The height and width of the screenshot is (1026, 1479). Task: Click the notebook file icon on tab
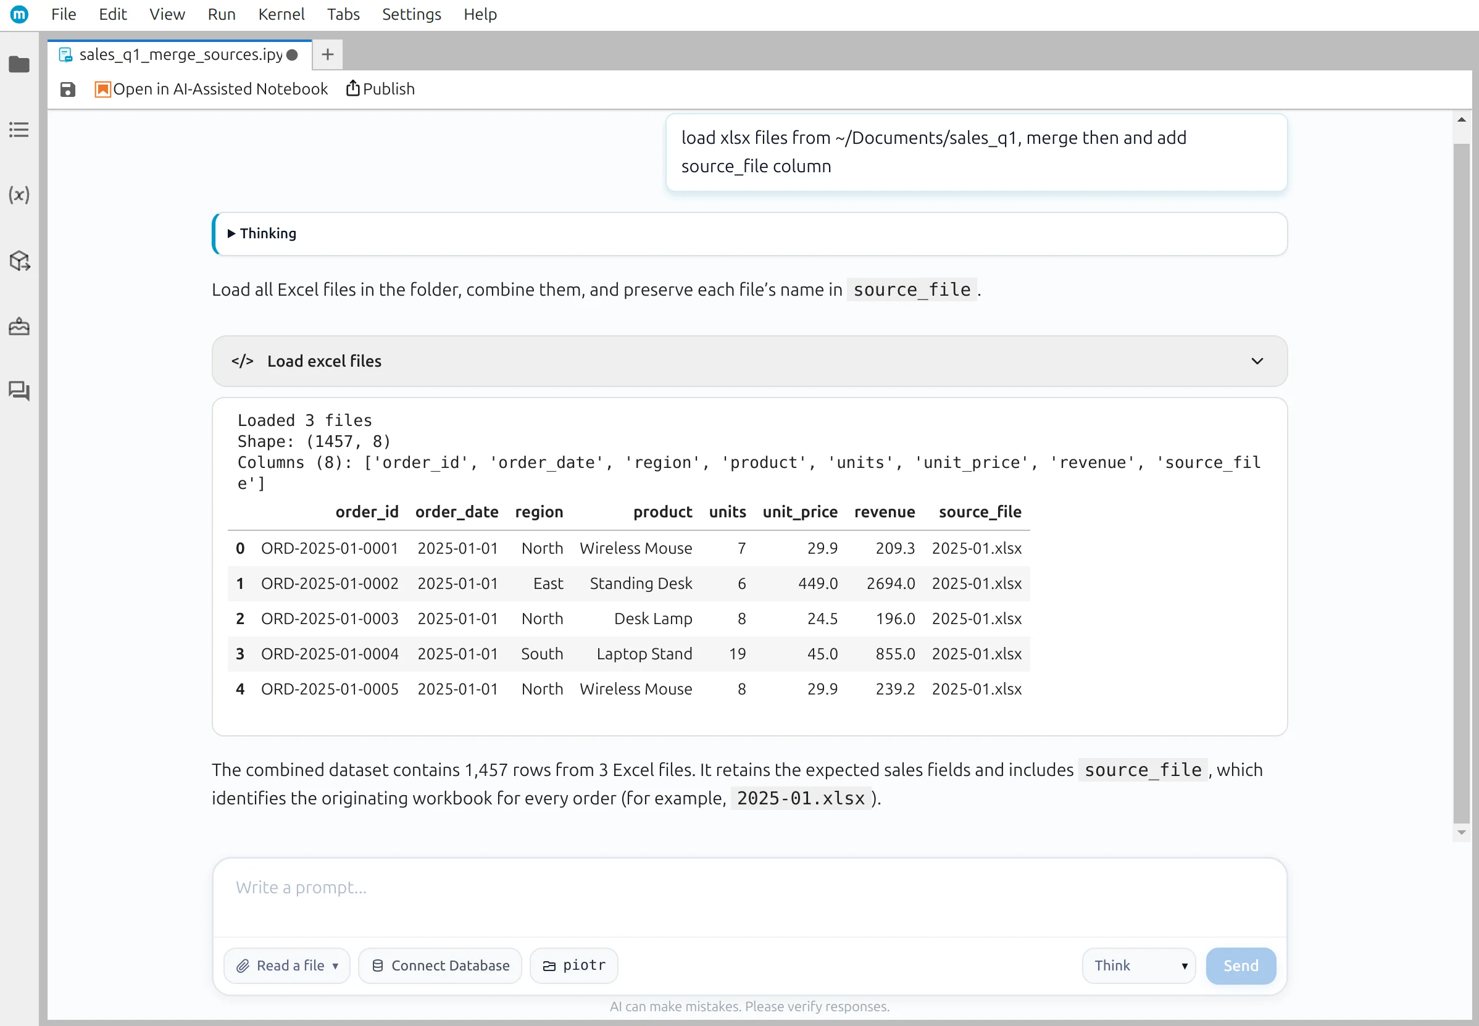(x=65, y=55)
